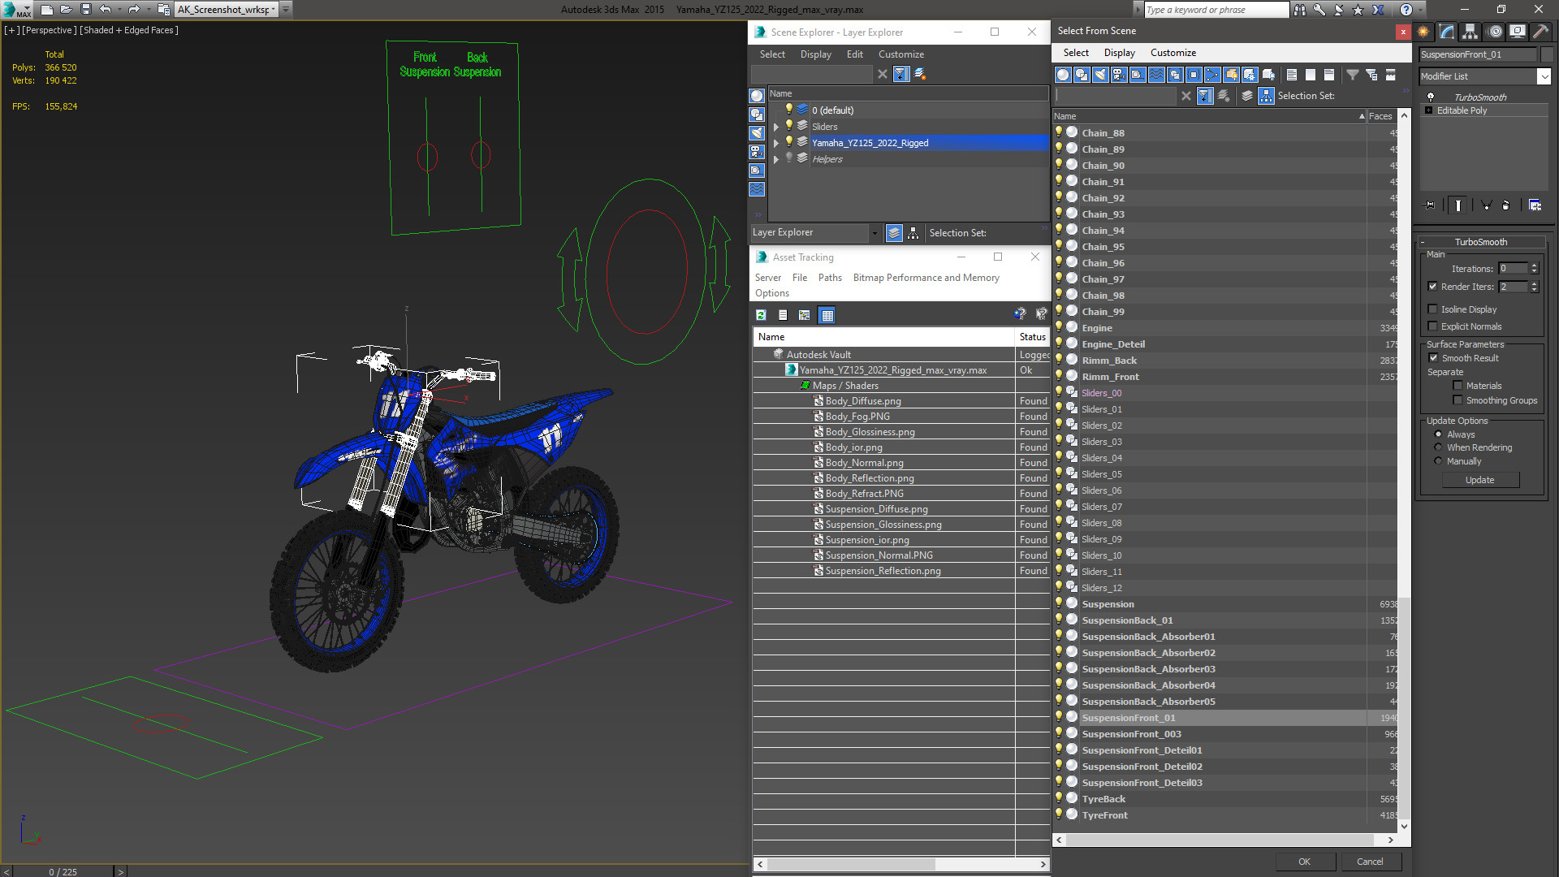
Task: Select When Rendering update option
Action: point(1438,447)
